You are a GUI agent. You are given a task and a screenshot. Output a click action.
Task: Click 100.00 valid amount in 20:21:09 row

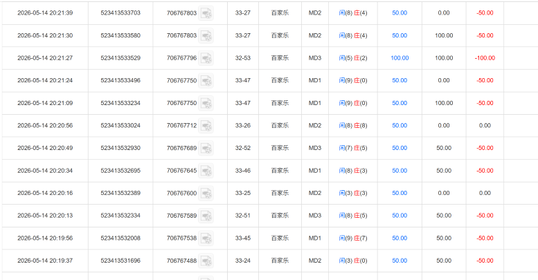[x=444, y=103]
